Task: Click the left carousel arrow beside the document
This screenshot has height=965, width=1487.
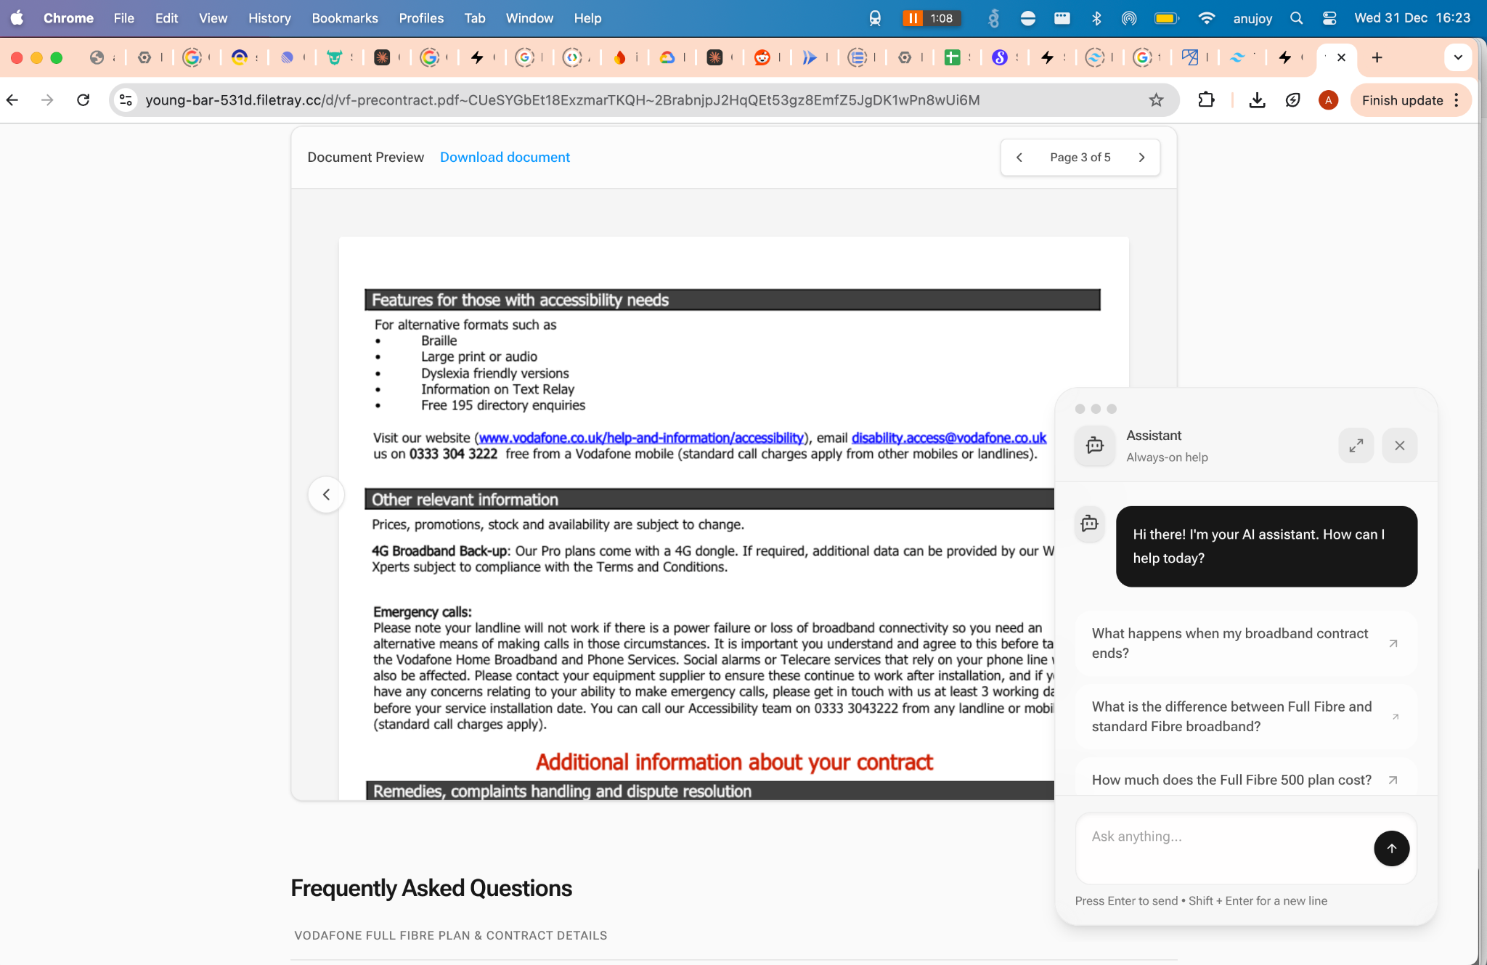Action: tap(326, 494)
